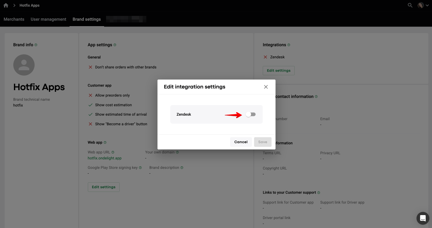The width and height of the screenshot is (432, 228).
Task: Open help icon beside Web app URL
Action: [x=113, y=152]
